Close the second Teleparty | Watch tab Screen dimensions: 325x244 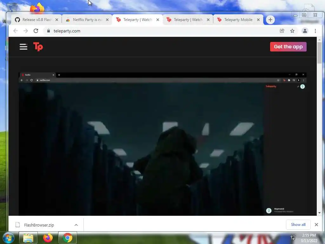click(208, 20)
